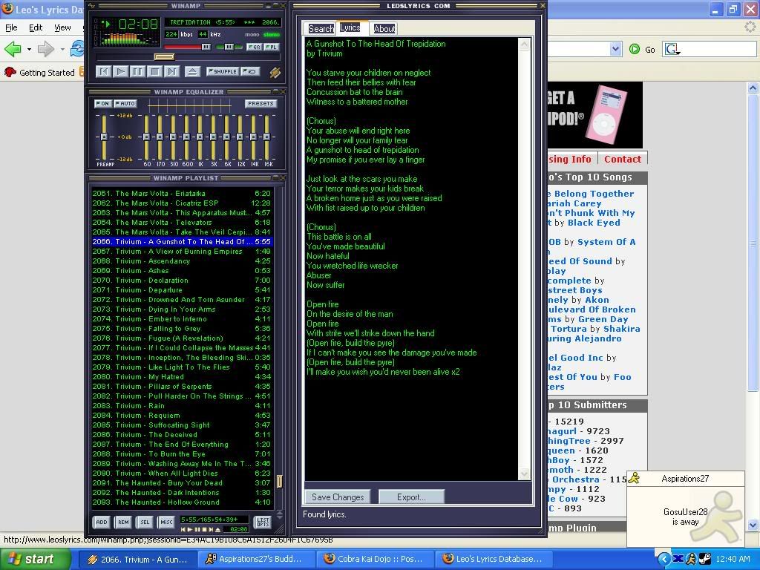
Task: Click the 16K equalizer band slider
Action: pos(266,137)
